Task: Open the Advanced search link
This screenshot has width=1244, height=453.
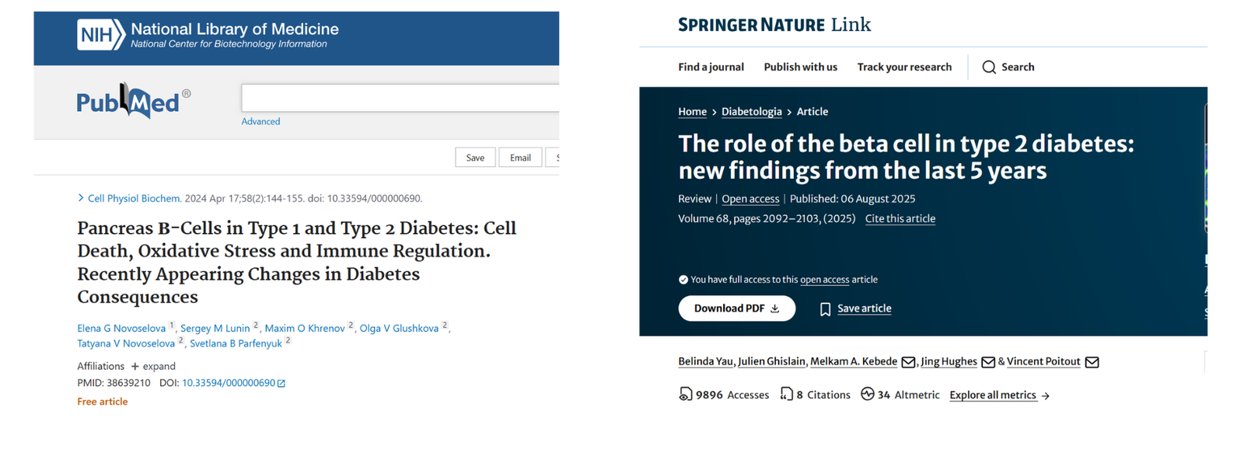Action: (260, 122)
